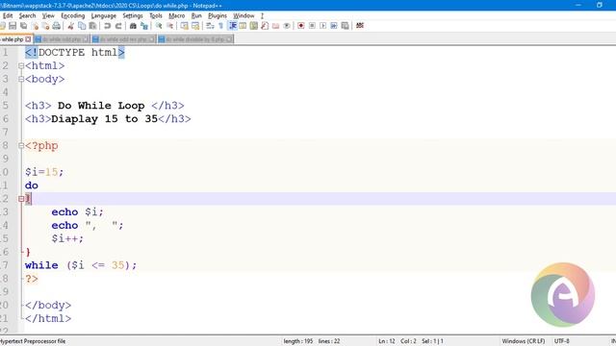This screenshot has height=346, width=616.
Task: Toggle synchronize horizontal scrolling icon
Action: [195, 26]
